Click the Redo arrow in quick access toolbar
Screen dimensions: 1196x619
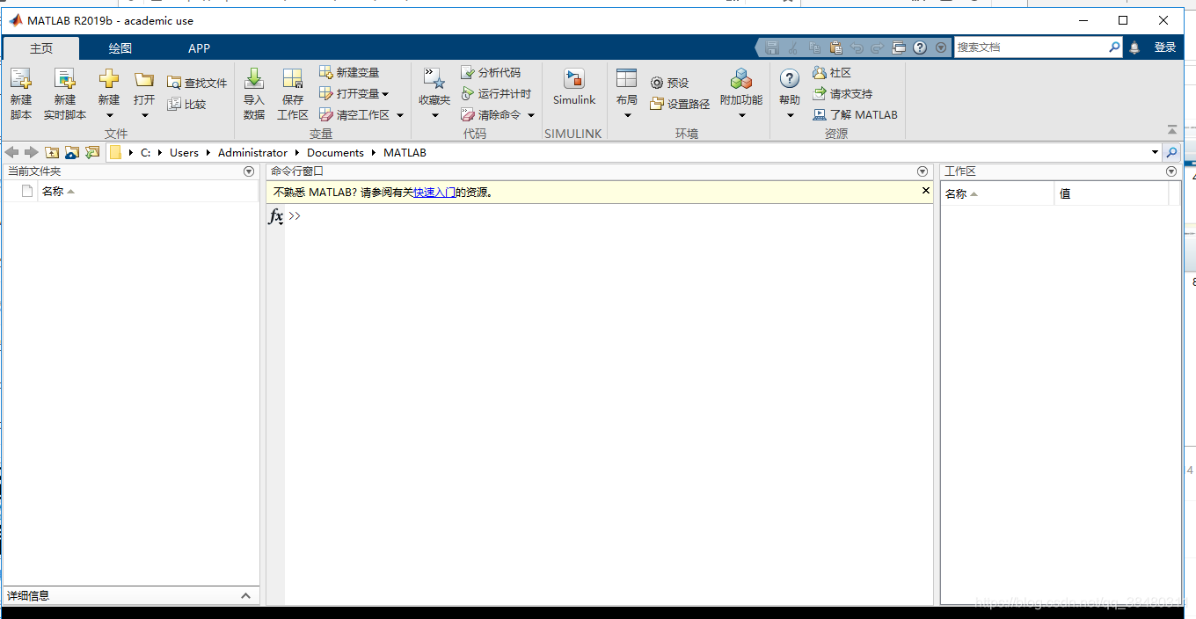877,47
